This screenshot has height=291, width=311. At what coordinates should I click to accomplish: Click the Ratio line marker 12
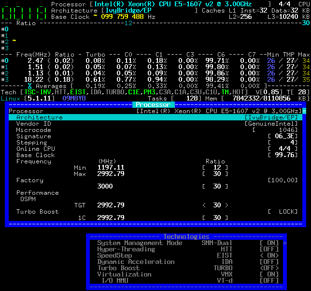pyautogui.click(x=128, y=23)
